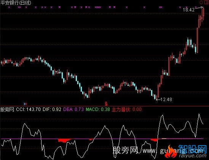Click the purple DEA: 0.73 value
Viewport: 209px width, 160px height.
click(x=73, y=109)
